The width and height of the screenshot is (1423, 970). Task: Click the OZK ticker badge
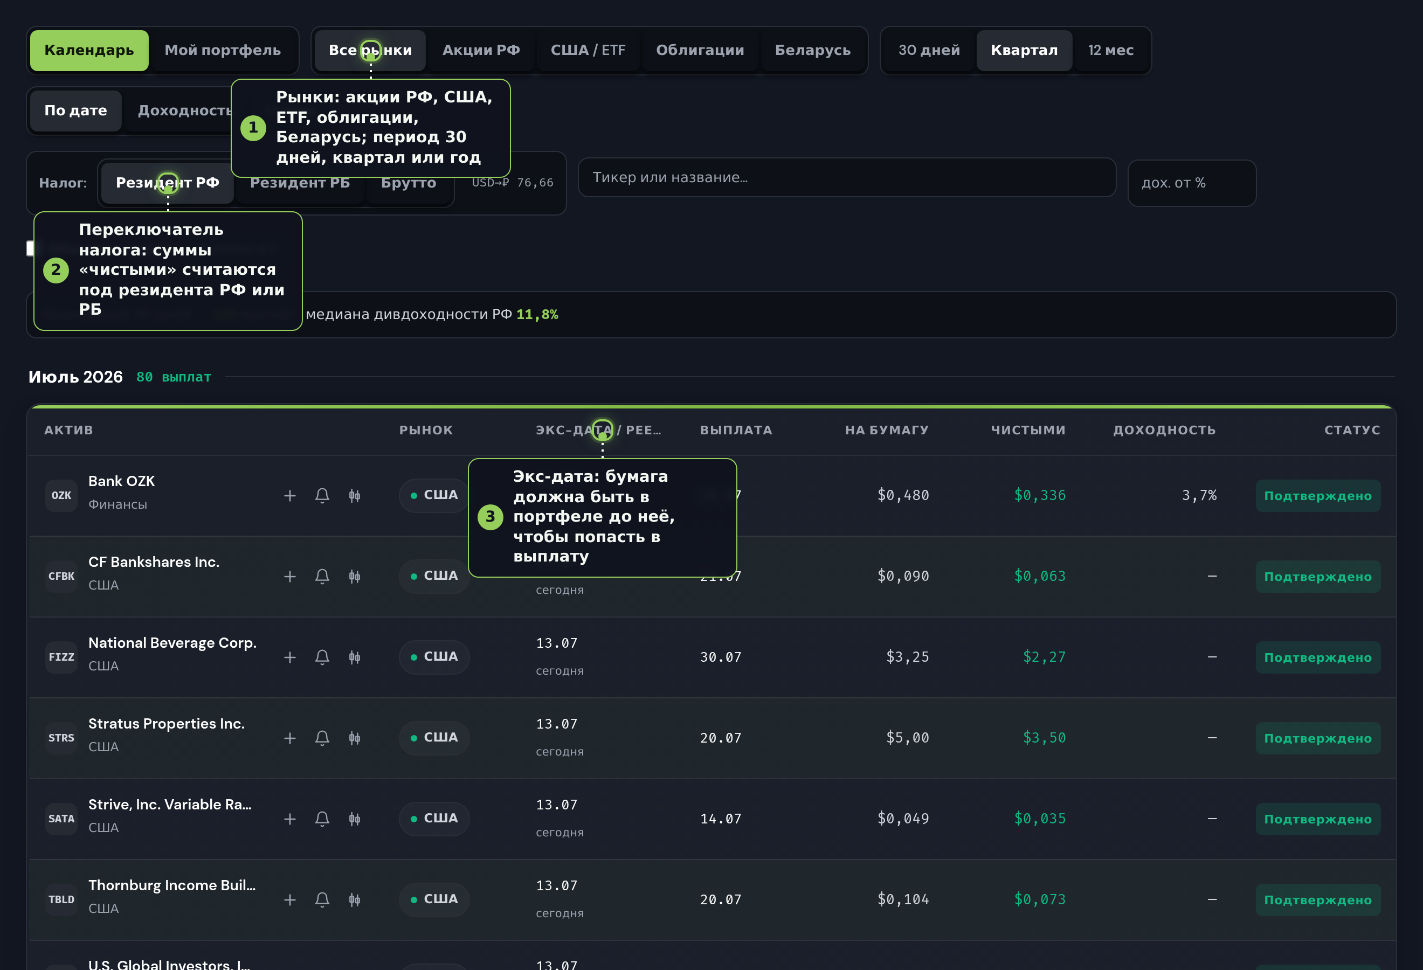(x=61, y=496)
